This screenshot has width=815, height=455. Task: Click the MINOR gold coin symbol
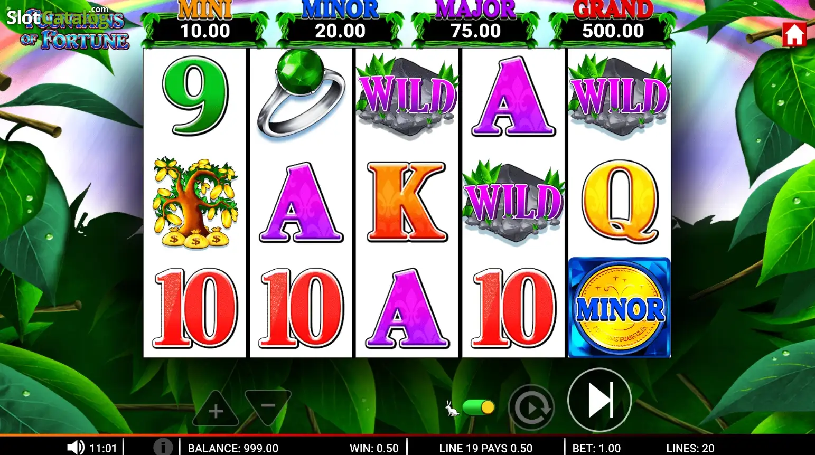(x=619, y=308)
